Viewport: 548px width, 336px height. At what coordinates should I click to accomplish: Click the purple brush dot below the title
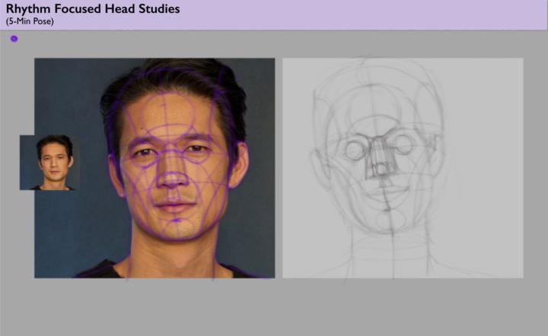point(14,39)
